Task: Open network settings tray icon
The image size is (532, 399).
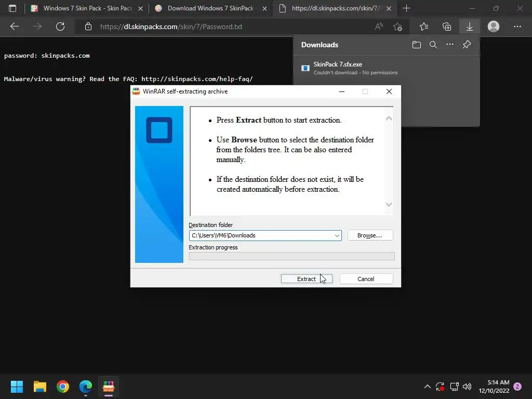Action: [454, 387]
